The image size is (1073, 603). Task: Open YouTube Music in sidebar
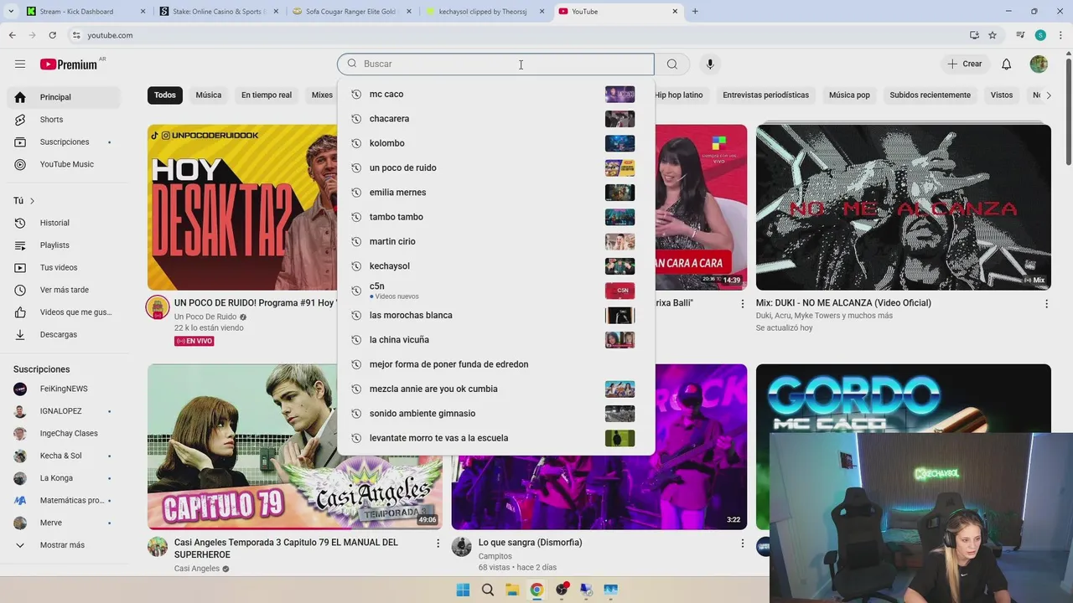click(x=64, y=164)
